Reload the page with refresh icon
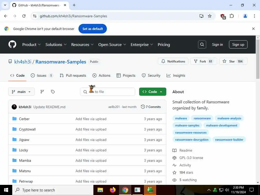The height and width of the screenshot is (195, 260). 24,16
